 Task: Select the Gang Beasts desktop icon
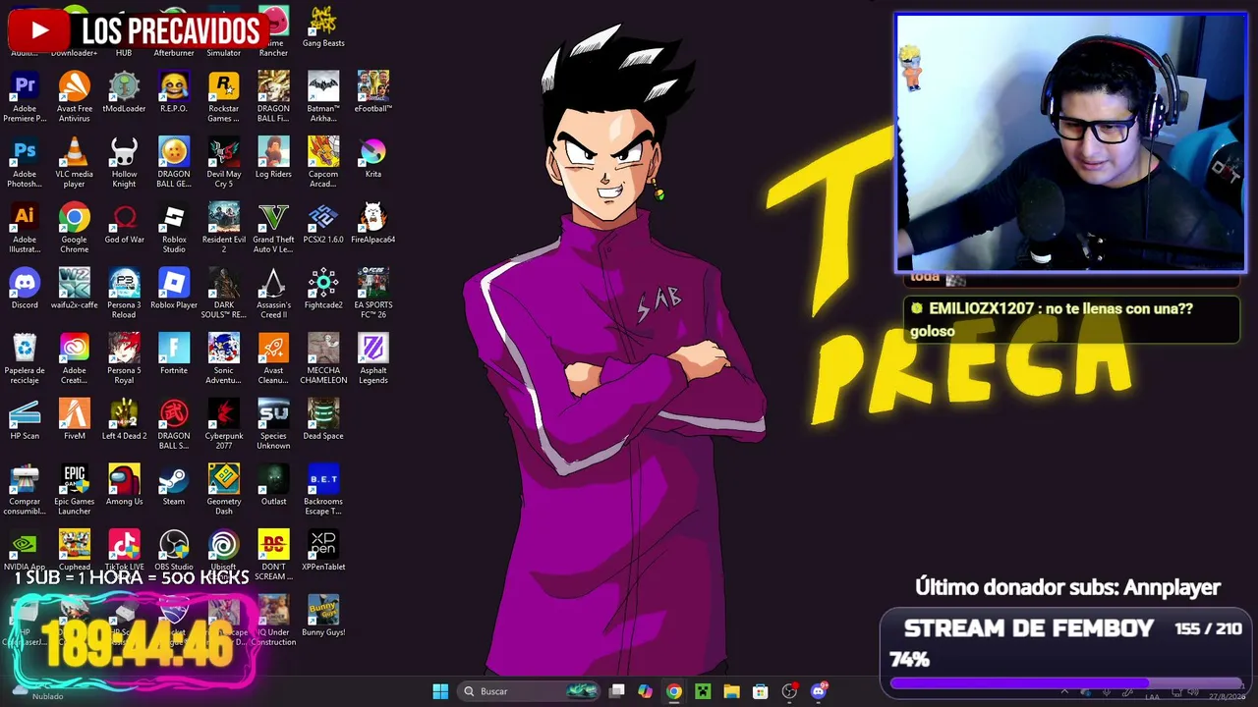[323, 27]
